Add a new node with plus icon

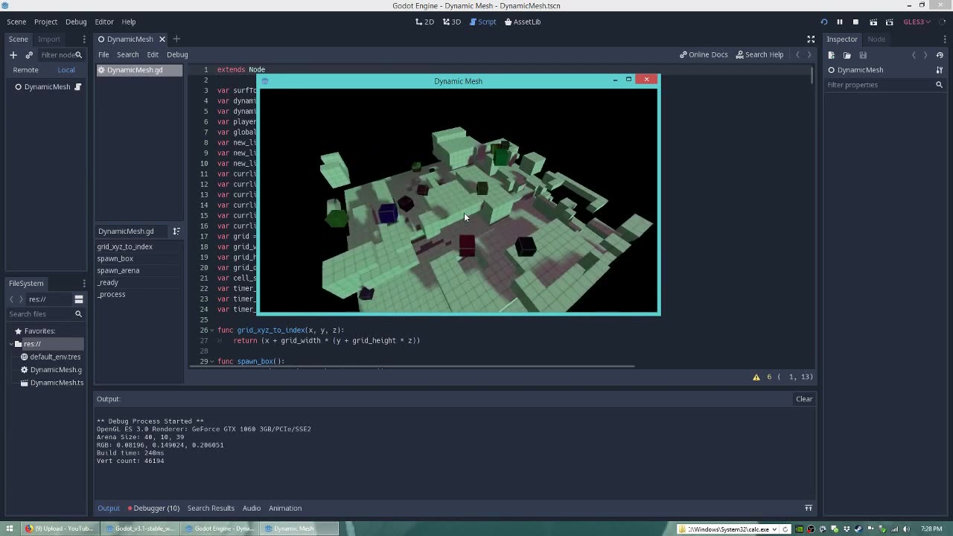coord(13,54)
